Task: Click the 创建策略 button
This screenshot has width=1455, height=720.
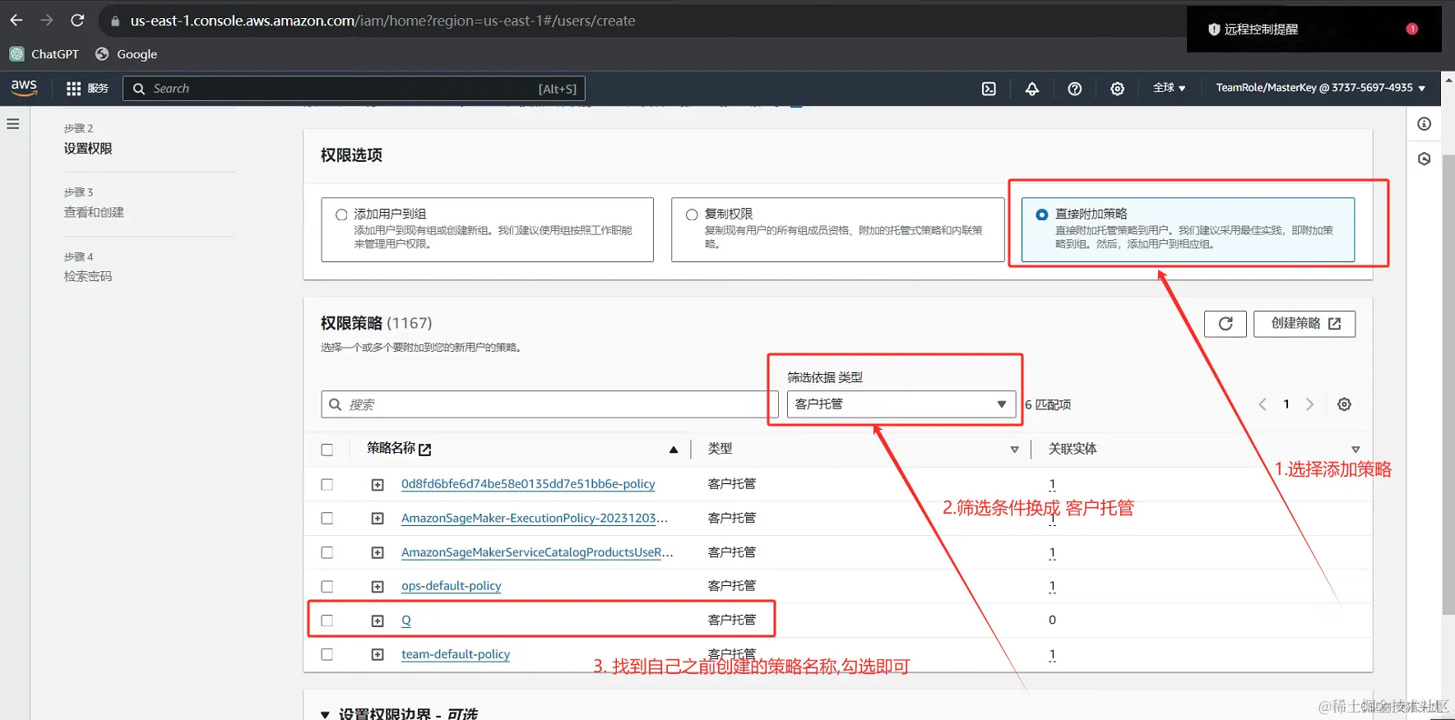Action: click(1304, 324)
